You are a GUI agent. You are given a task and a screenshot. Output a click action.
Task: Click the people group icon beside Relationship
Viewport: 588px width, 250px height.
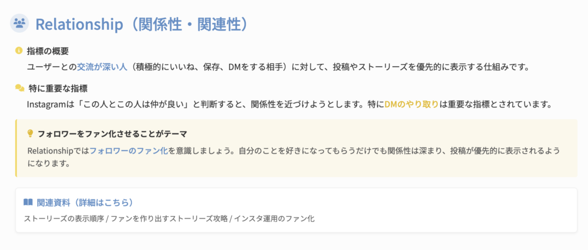20,24
